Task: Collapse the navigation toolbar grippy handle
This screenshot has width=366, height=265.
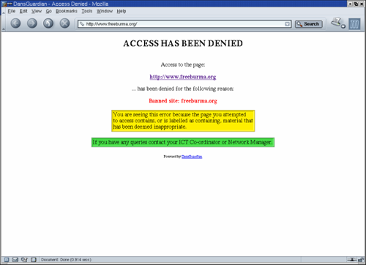Action: click(x=4, y=23)
